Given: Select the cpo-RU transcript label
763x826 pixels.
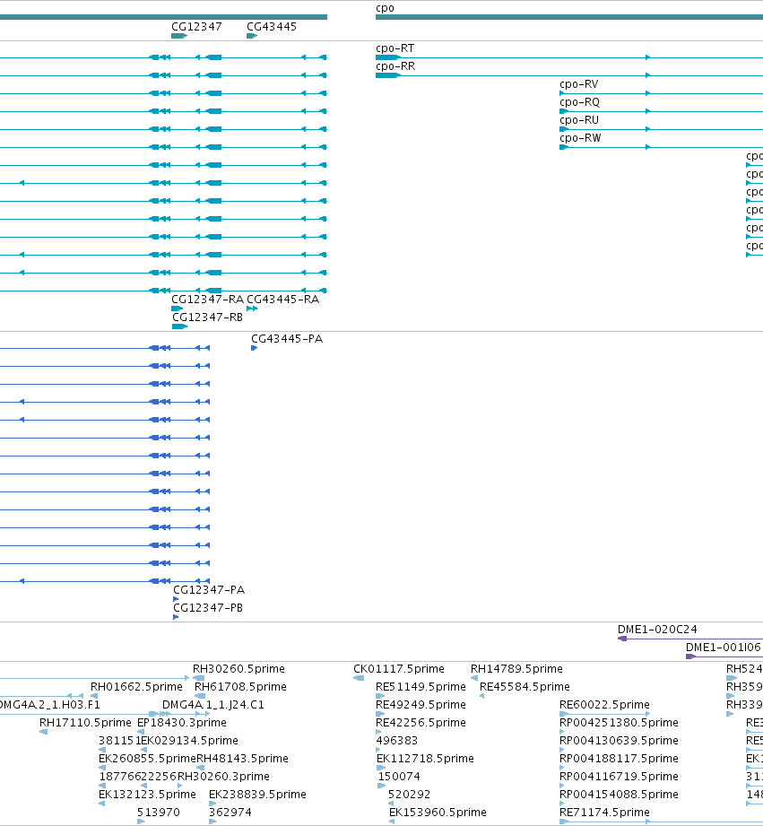Looking at the screenshot, I should click(x=578, y=120).
